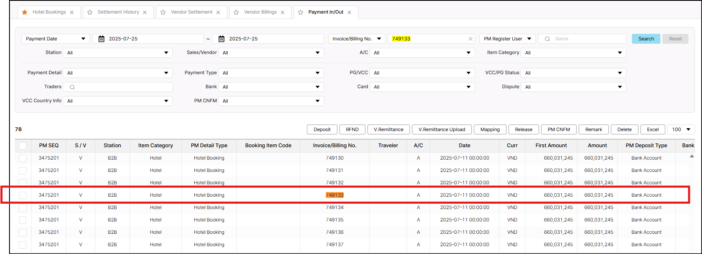Open the Item Category filter dropdown

pyautogui.click(x=573, y=53)
